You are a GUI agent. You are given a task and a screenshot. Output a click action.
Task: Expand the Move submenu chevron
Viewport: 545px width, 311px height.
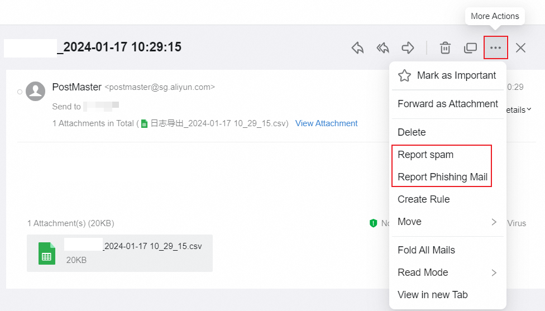click(x=494, y=222)
